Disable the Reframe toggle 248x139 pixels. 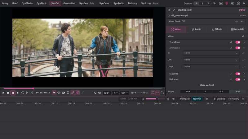(x=238, y=79)
